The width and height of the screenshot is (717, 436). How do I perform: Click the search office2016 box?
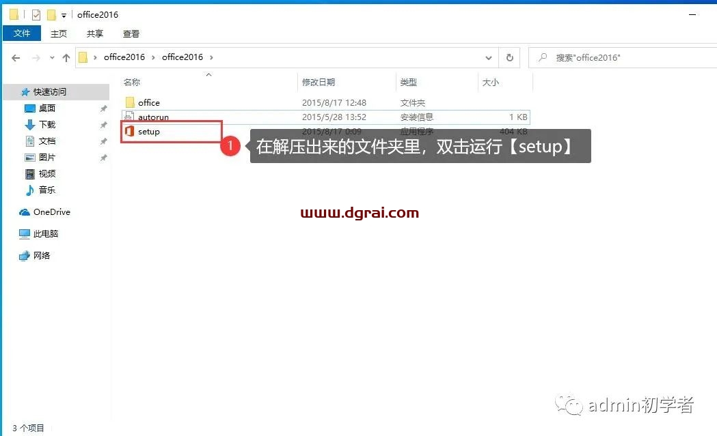(623, 57)
